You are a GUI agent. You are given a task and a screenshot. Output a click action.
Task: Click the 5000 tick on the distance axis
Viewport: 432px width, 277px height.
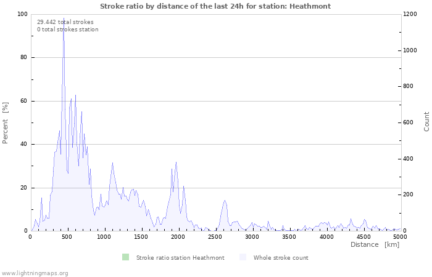pyautogui.click(x=400, y=236)
